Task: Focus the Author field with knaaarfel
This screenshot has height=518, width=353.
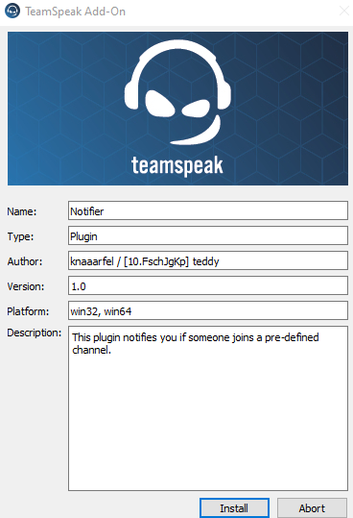Action: point(208,260)
